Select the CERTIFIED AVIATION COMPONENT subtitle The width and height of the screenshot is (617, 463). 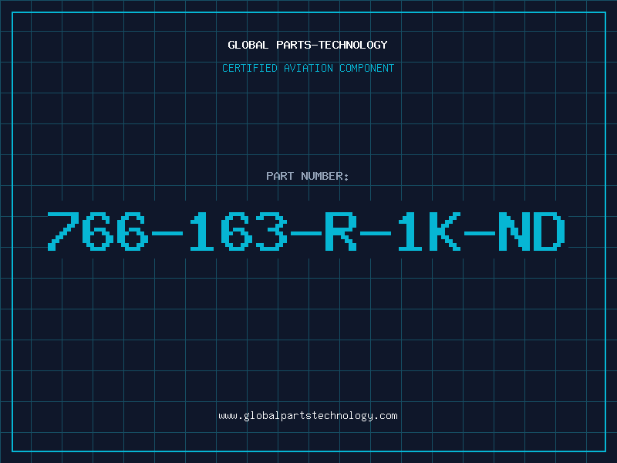[308, 68]
